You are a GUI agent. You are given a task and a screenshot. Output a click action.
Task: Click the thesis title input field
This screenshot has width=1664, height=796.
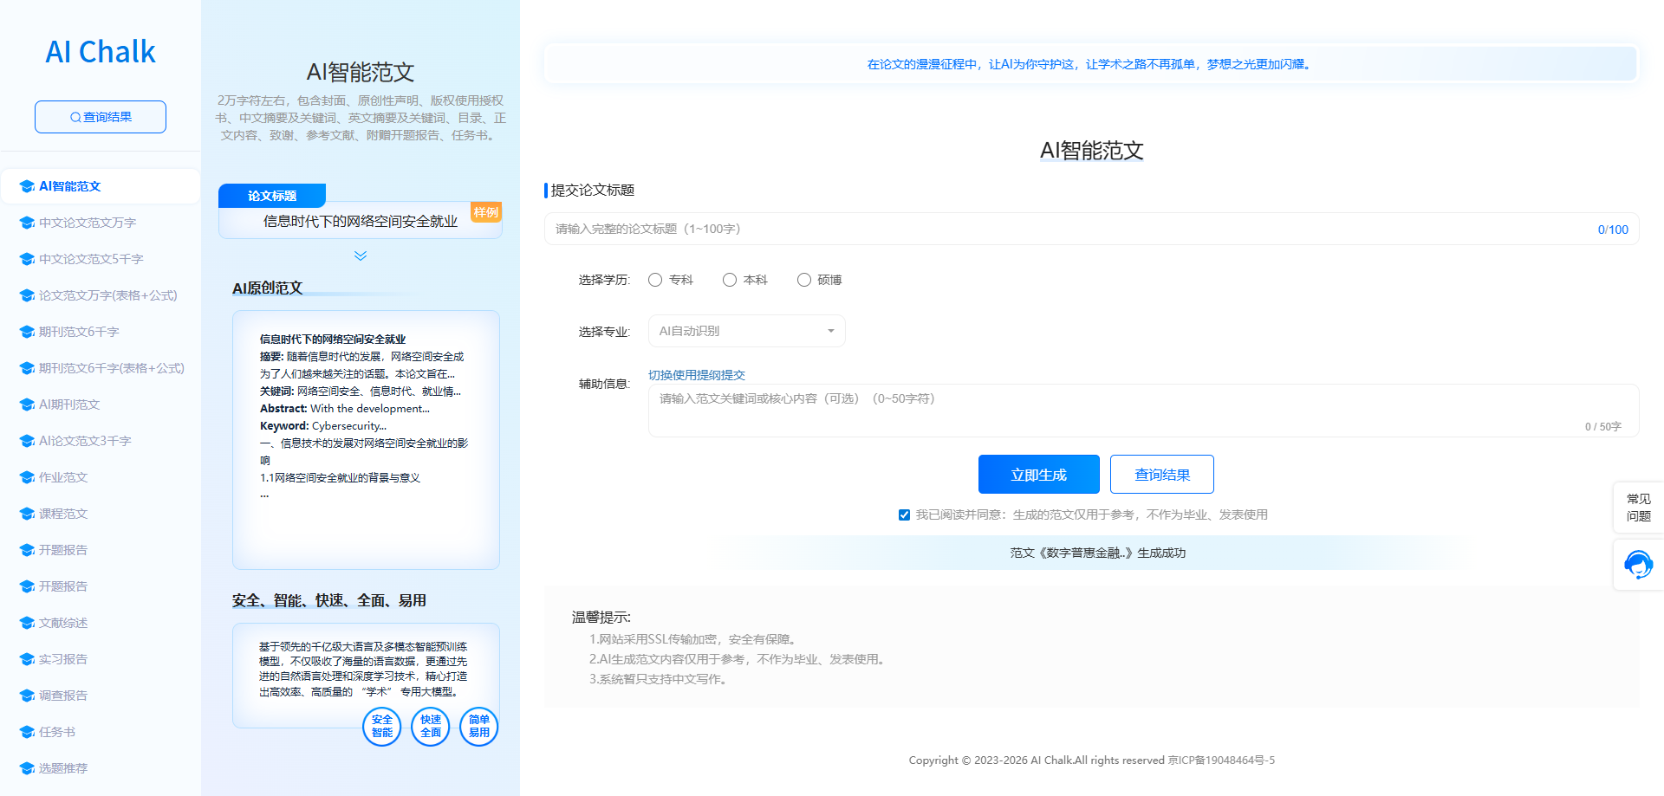[x=1092, y=229]
